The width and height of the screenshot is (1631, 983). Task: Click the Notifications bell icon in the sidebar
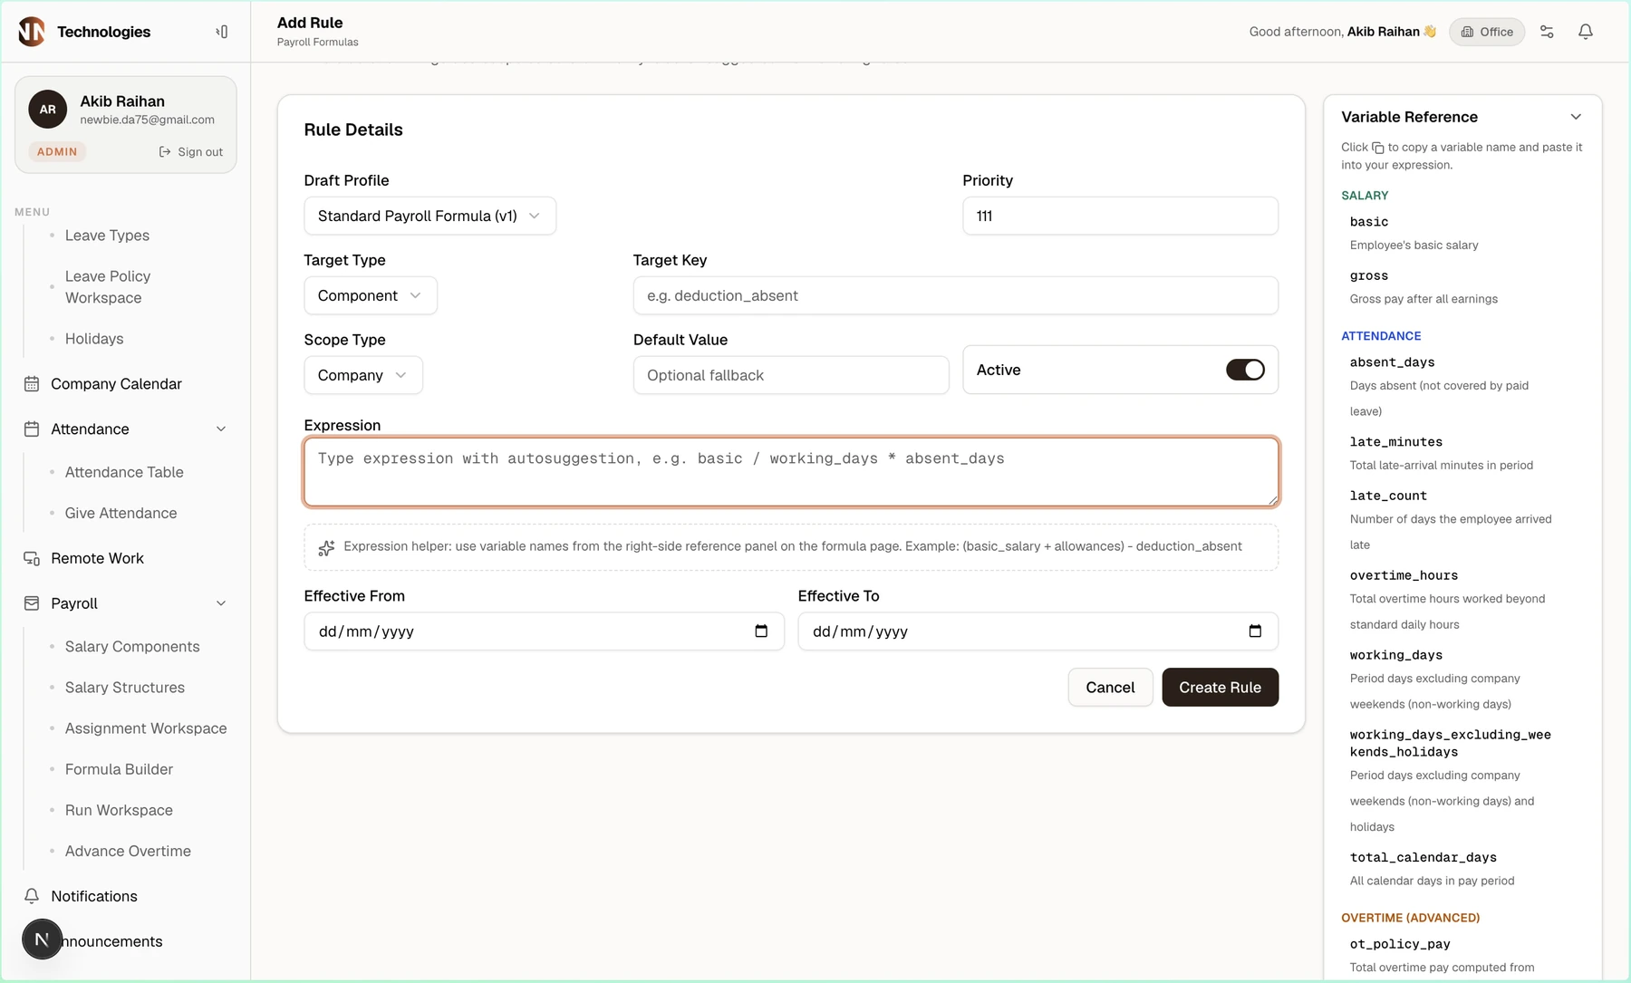32,896
